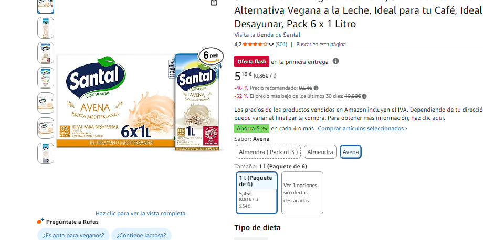
Task: Click Haz clic para ver la vista completa
Action: [141, 213]
